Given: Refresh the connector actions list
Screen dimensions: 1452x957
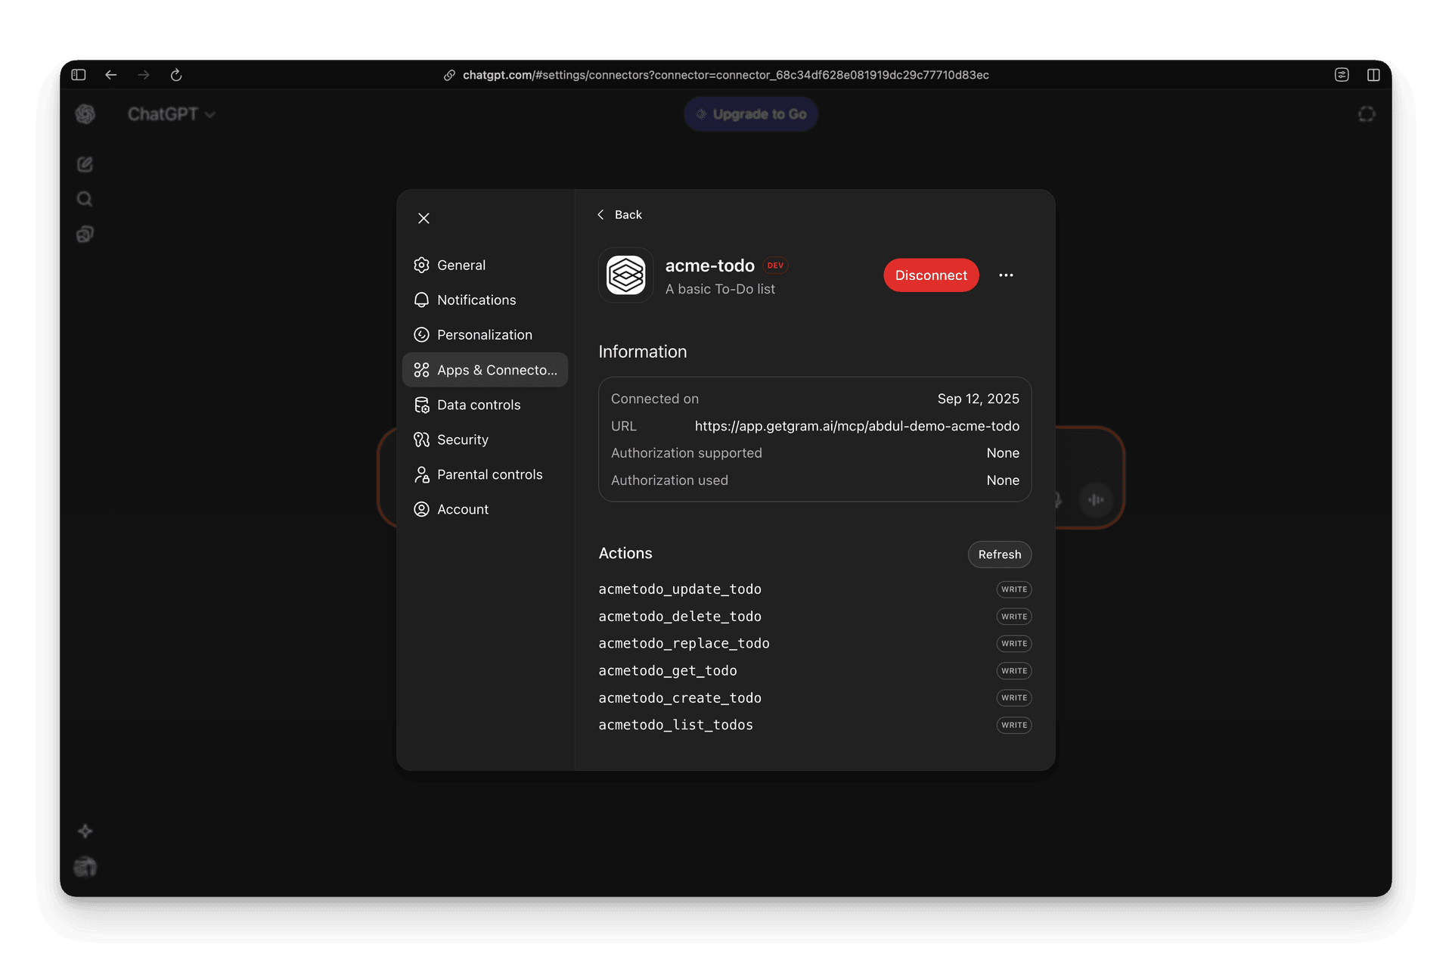Looking at the screenshot, I should 999,555.
